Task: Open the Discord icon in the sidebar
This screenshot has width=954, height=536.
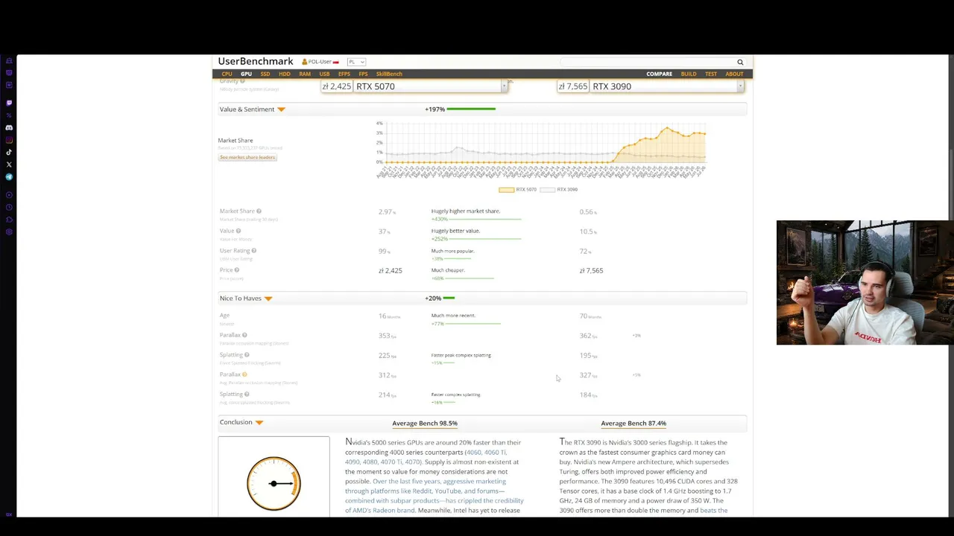Action: click(x=9, y=127)
